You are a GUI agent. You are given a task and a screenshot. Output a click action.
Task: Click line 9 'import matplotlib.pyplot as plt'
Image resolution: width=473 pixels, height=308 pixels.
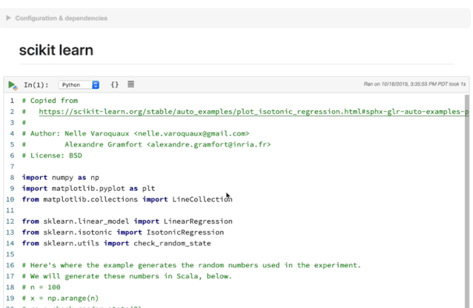[x=88, y=189]
